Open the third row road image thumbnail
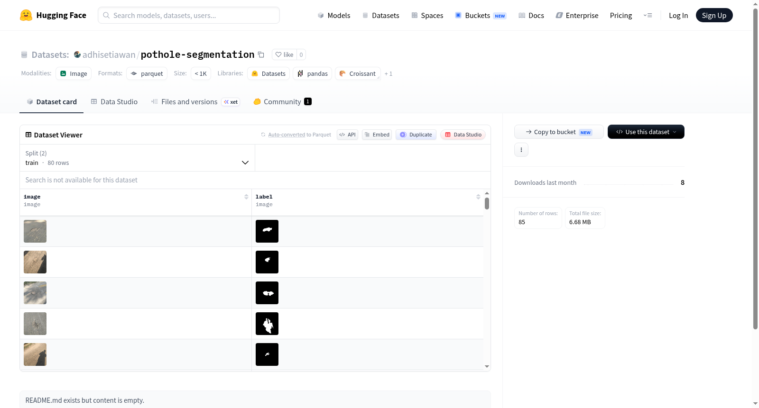The image size is (759, 408). pyautogui.click(x=35, y=293)
